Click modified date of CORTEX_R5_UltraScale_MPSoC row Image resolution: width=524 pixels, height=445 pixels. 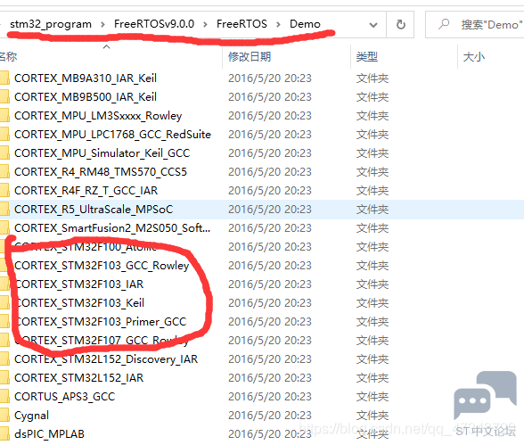coord(270,210)
